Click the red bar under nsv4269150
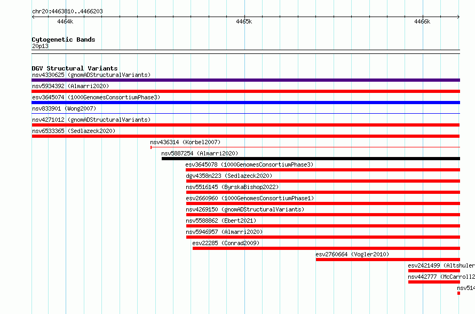The width and height of the screenshot is (475, 314). pos(323,215)
